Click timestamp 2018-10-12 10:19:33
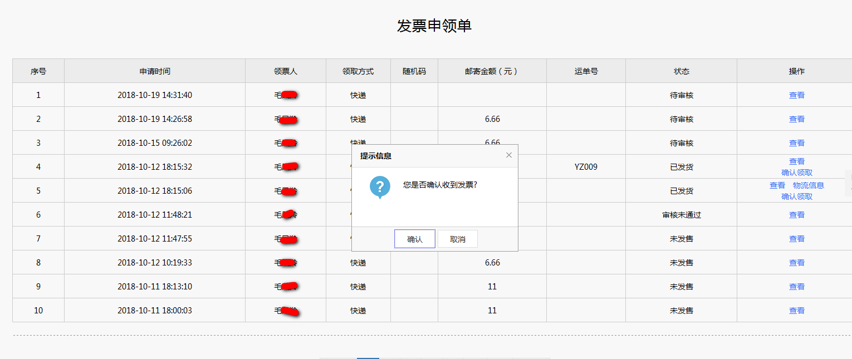This screenshot has height=359, width=852. pos(155,263)
